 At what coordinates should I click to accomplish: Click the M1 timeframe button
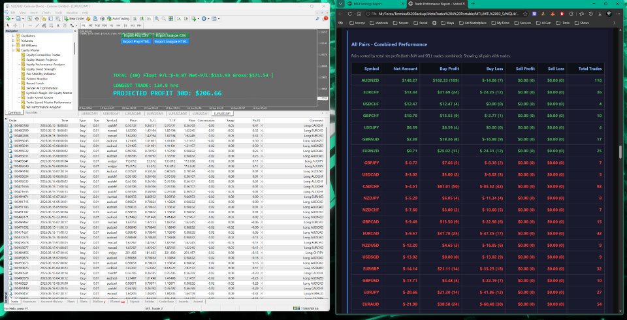[x=84, y=25]
